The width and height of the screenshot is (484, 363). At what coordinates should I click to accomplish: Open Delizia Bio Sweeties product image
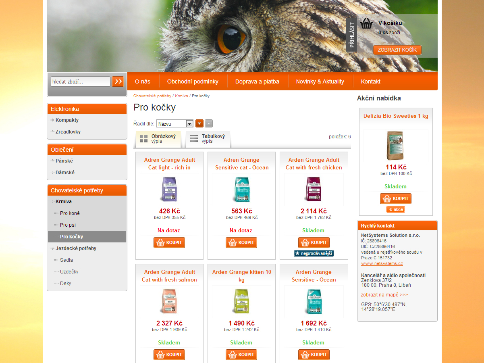point(395,146)
